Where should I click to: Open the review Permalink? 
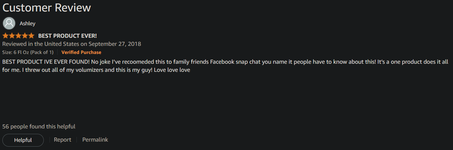(95, 140)
